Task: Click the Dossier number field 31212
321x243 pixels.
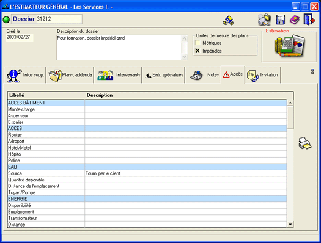Action: pyautogui.click(x=59, y=19)
